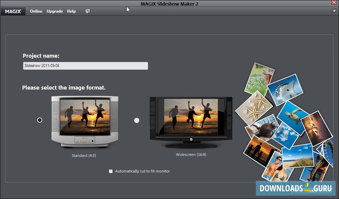339x199 pixels.
Task: Open the Help menu
Action: [x=71, y=11]
